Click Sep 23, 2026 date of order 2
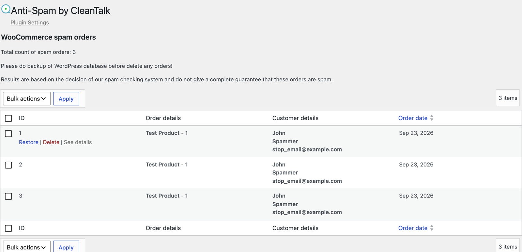The width and height of the screenshot is (522, 252). [x=416, y=165]
